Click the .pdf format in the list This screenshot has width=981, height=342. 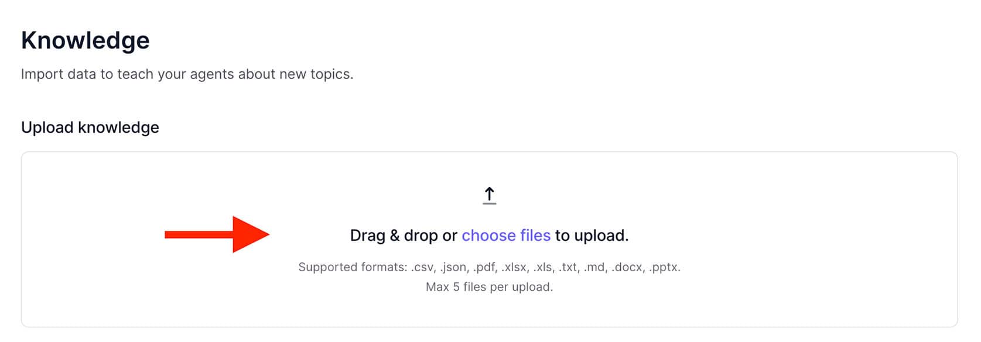pyautogui.click(x=485, y=267)
